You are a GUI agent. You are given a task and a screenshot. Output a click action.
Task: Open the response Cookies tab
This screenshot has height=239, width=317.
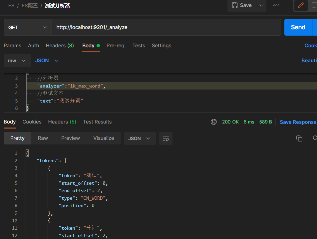point(32,122)
